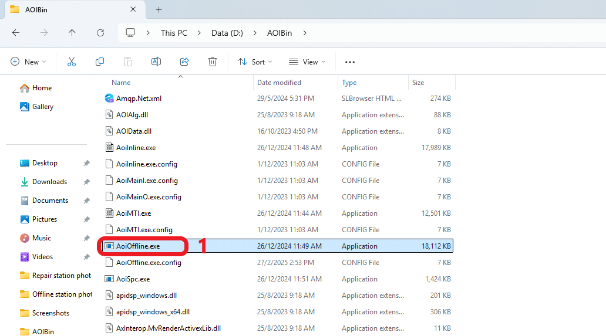Image resolution: width=606 pixels, height=336 pixels.
Task: Unpin Documents using its pin icon
Action: click(86, 201)
